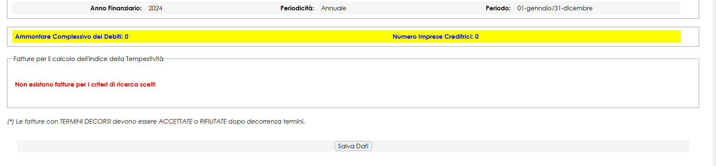Click Numero Imprese Creditrici count
This screenshot has height=166, width=716.
[x=435, y=37]
